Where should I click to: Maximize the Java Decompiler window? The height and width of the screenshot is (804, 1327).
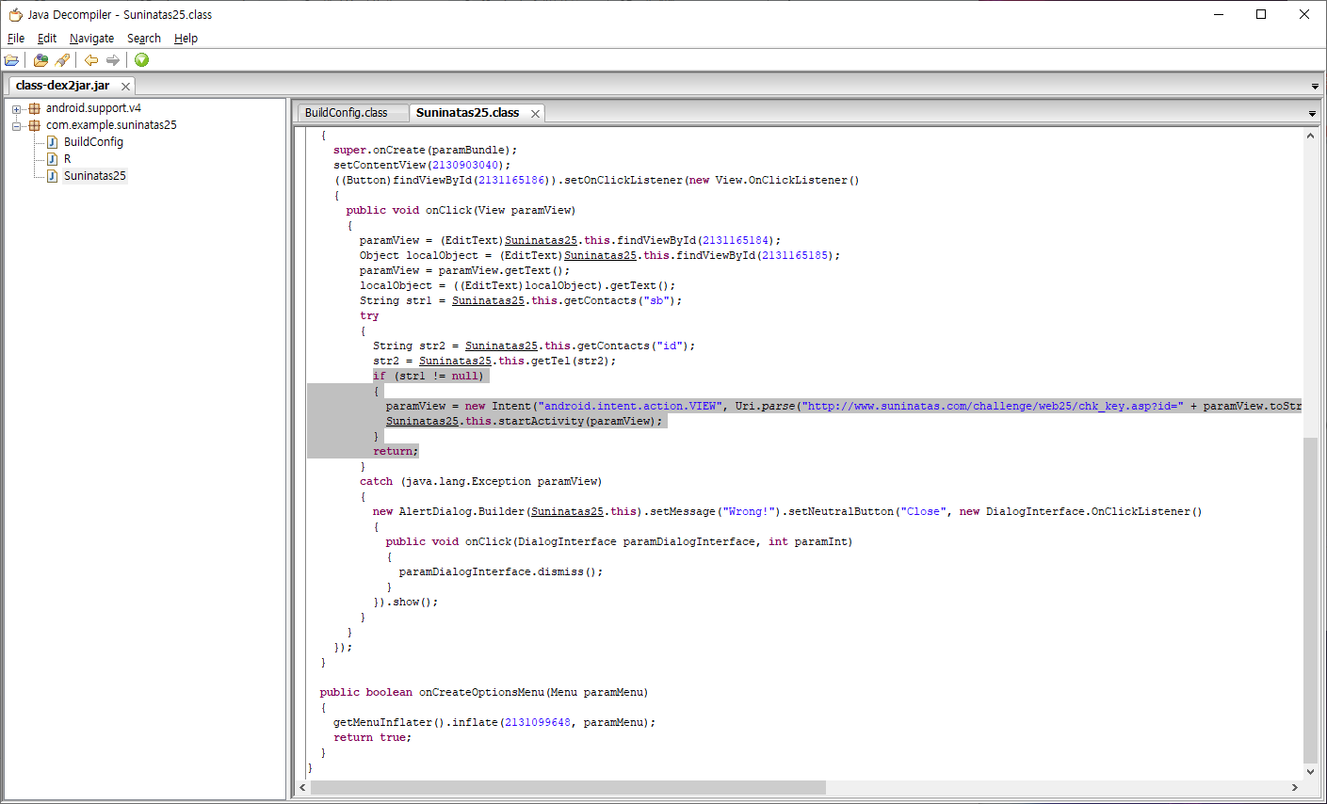(x=1261, y=14)
